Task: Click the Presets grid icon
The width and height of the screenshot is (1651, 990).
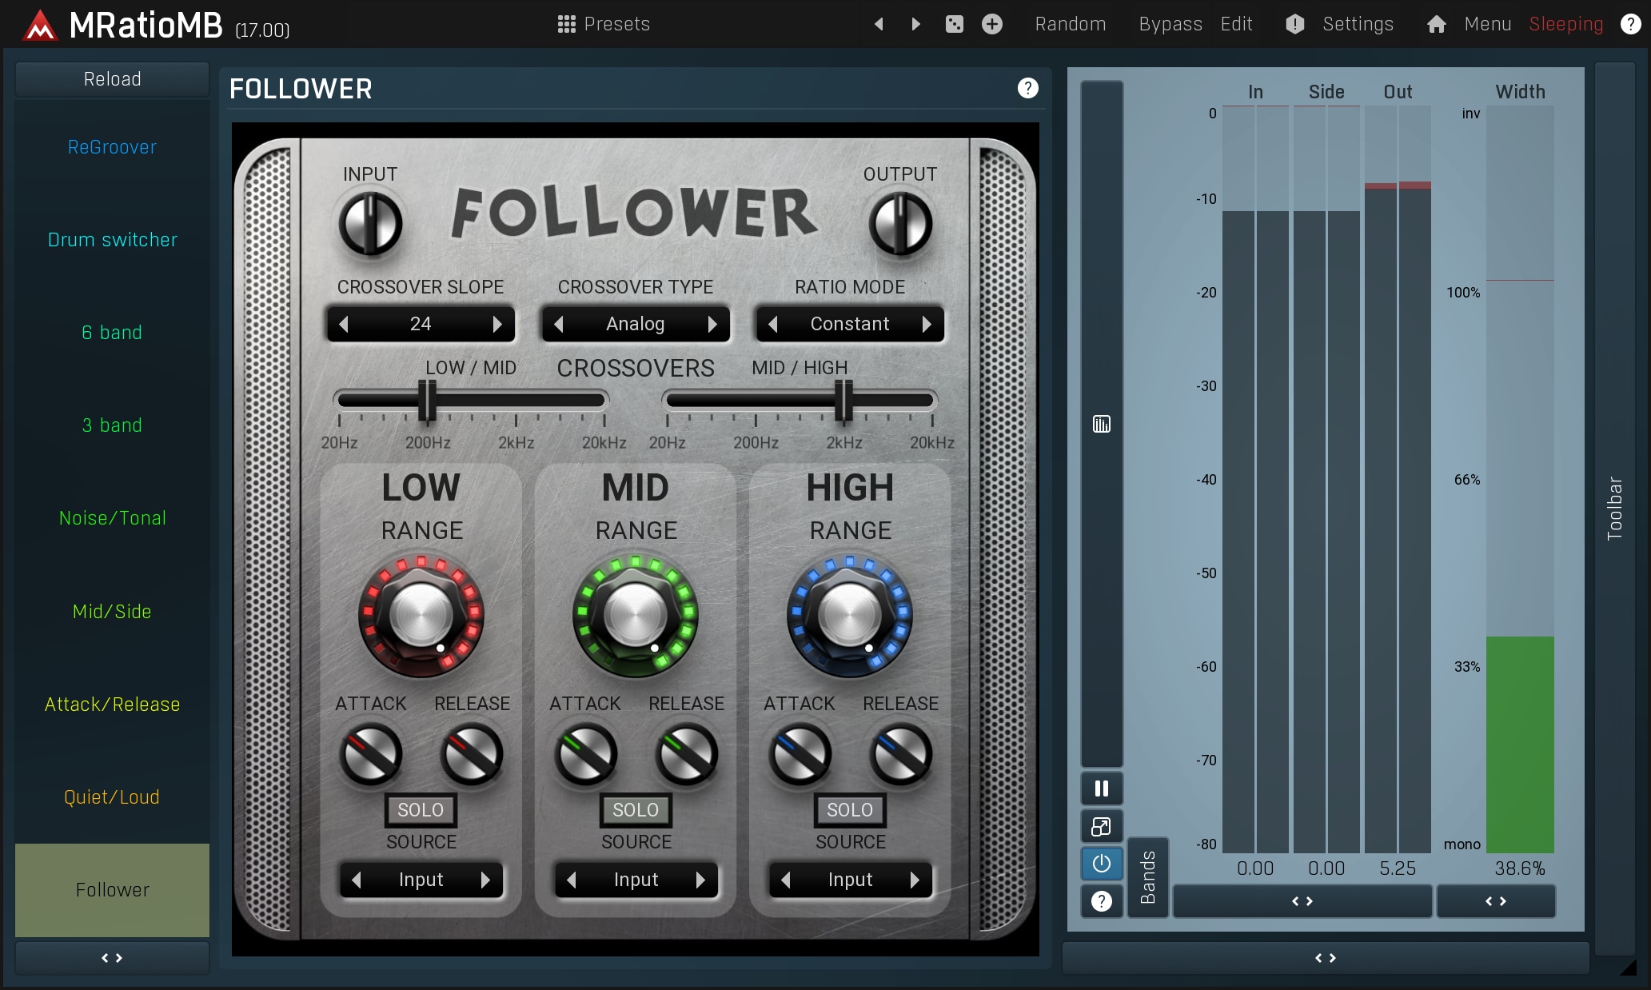Action: pyautogui.click(x=566, y=24)
